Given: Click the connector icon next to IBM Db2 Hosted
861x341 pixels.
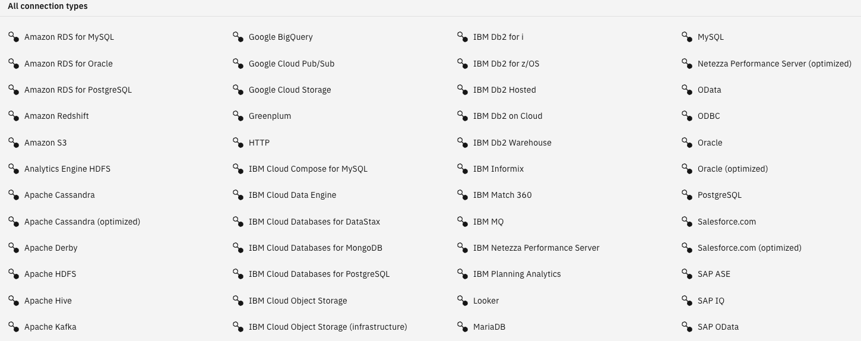Looking at the screenshot, I should [x=463, y=90].
